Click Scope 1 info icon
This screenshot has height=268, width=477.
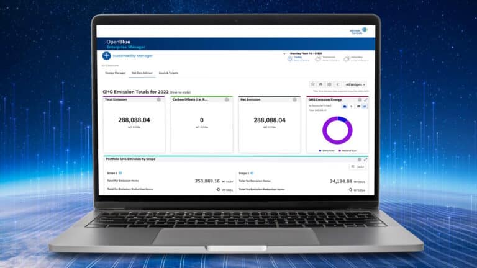click(x=120, y=173)
